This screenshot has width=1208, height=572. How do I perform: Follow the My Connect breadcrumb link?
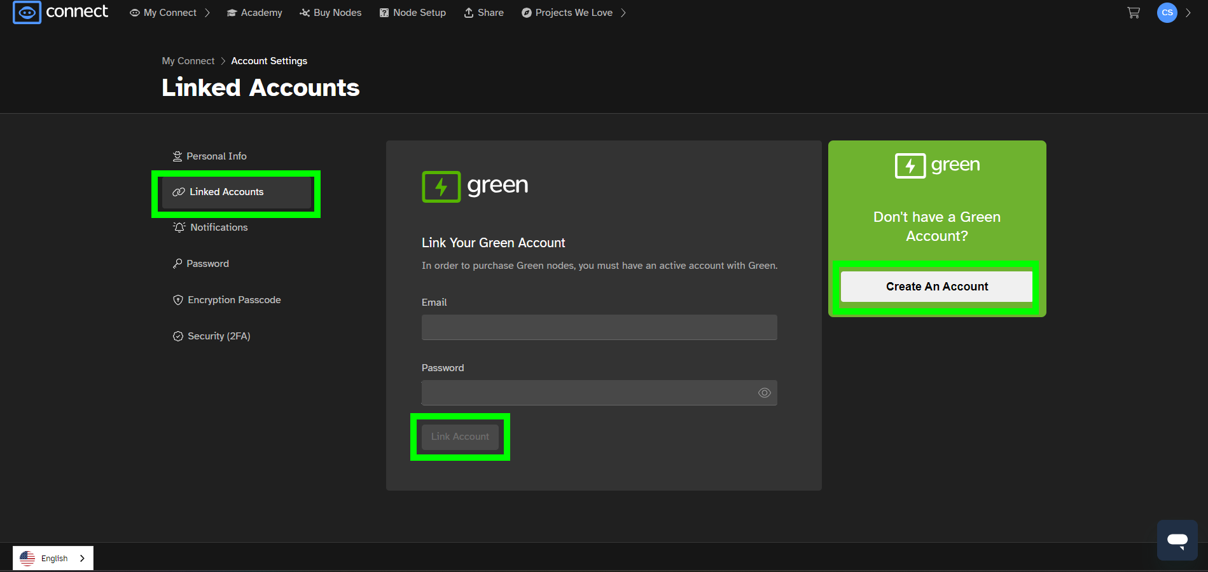coord(188,61)
